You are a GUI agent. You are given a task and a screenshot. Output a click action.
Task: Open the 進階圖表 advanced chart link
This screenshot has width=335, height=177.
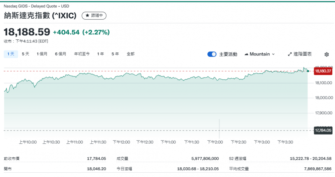click(302, 54)
